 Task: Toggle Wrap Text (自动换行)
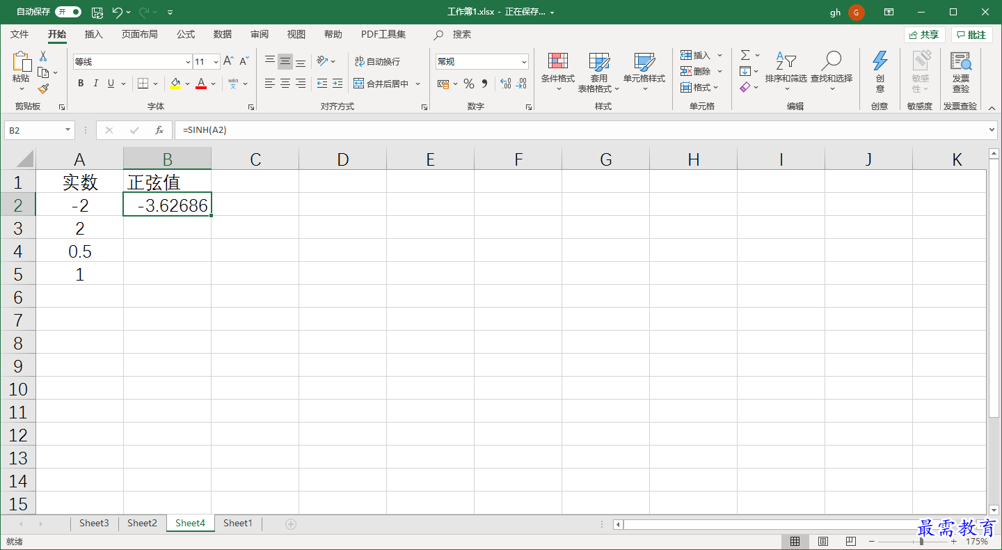coord(378,61)
